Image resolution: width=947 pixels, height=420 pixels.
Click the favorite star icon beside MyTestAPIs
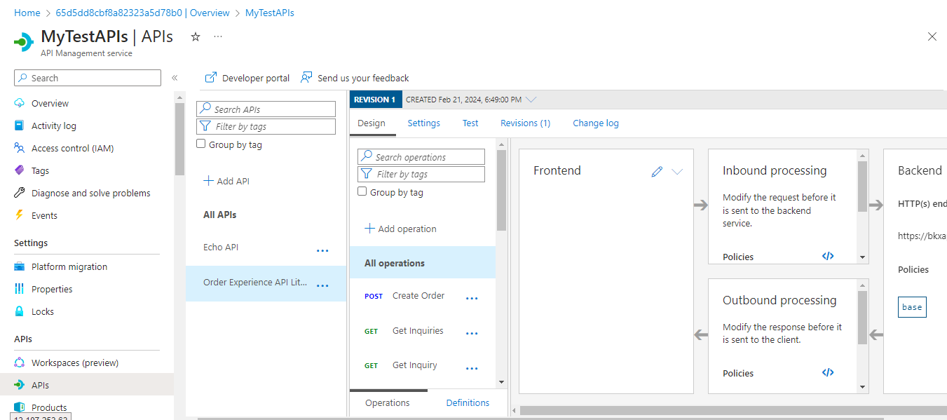point(196,36)
